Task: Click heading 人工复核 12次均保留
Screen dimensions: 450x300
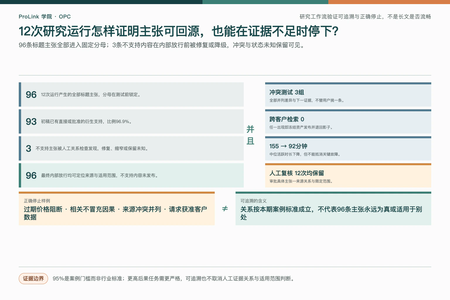Action: (x=296, y=173)
